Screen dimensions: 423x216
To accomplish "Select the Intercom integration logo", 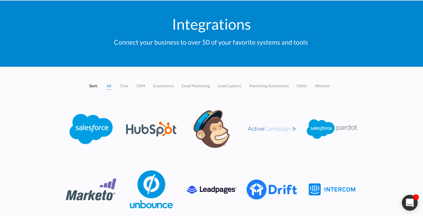I will pyautogui.click(x=332, y=190).
